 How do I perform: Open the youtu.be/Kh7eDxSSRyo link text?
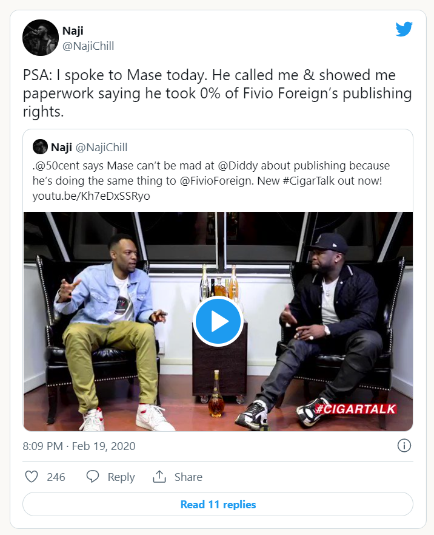(91, 196)
